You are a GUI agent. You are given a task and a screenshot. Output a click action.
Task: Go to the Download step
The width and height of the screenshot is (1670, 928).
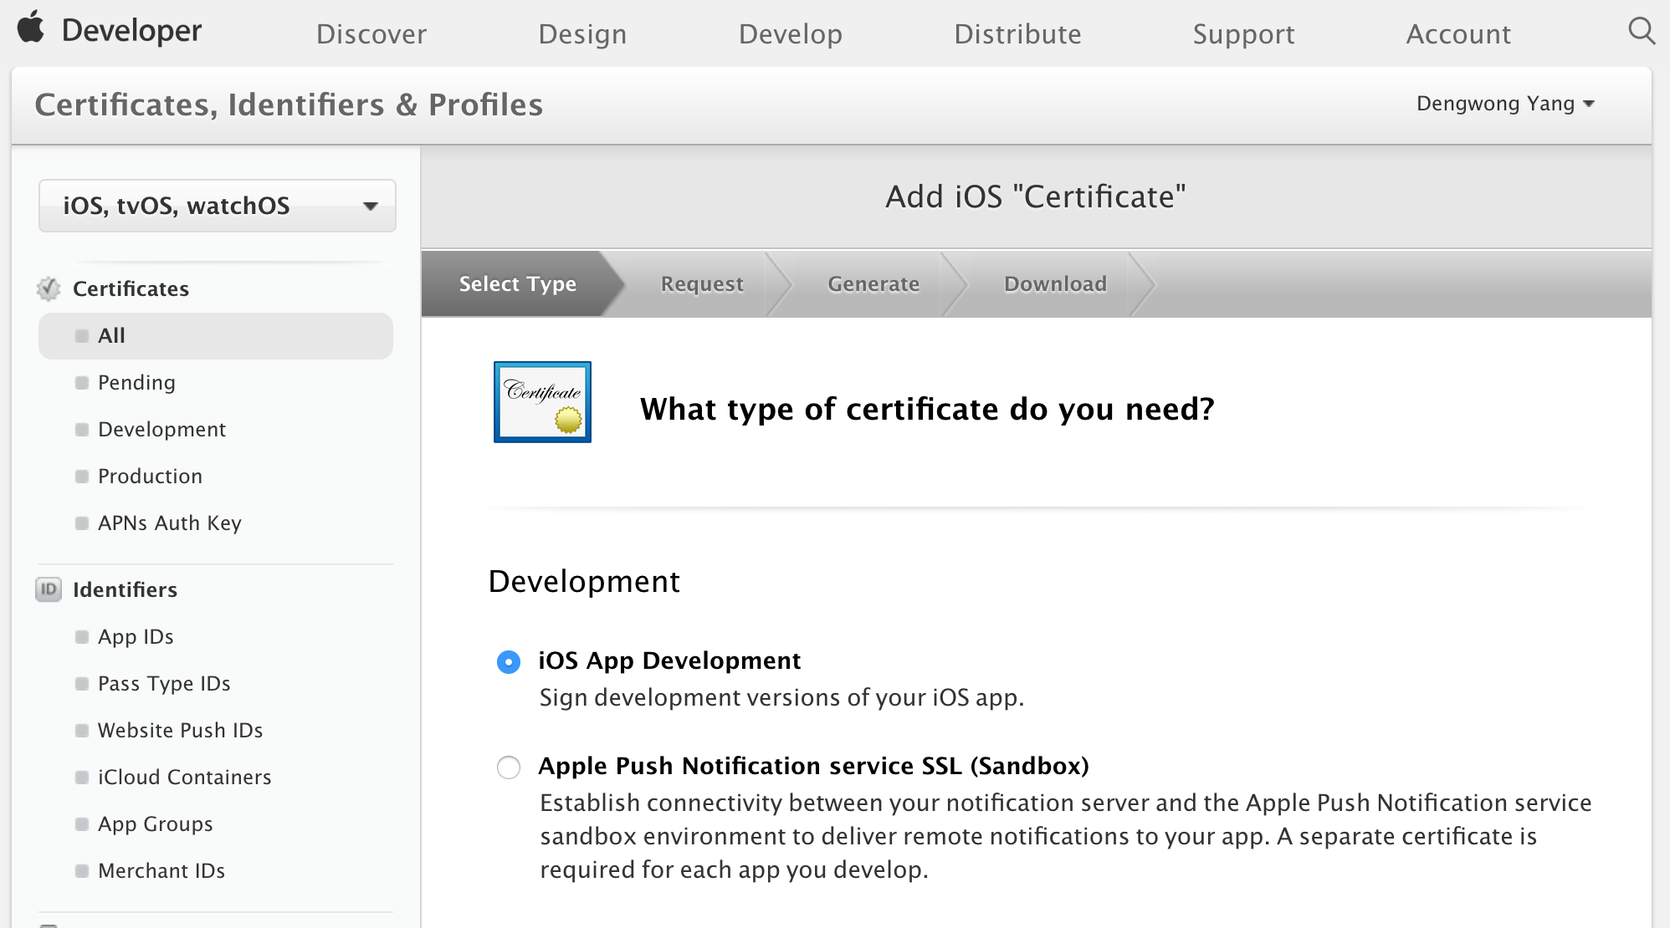point(1055,283)
